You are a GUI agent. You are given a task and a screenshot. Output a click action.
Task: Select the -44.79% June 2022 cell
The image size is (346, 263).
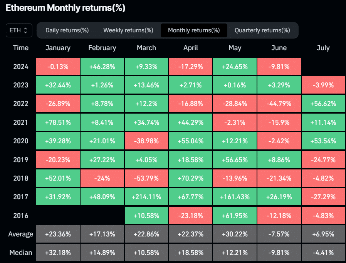(x=279, y=104)
